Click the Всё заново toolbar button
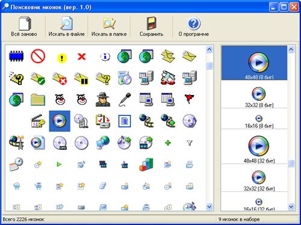 pos(24,26)
